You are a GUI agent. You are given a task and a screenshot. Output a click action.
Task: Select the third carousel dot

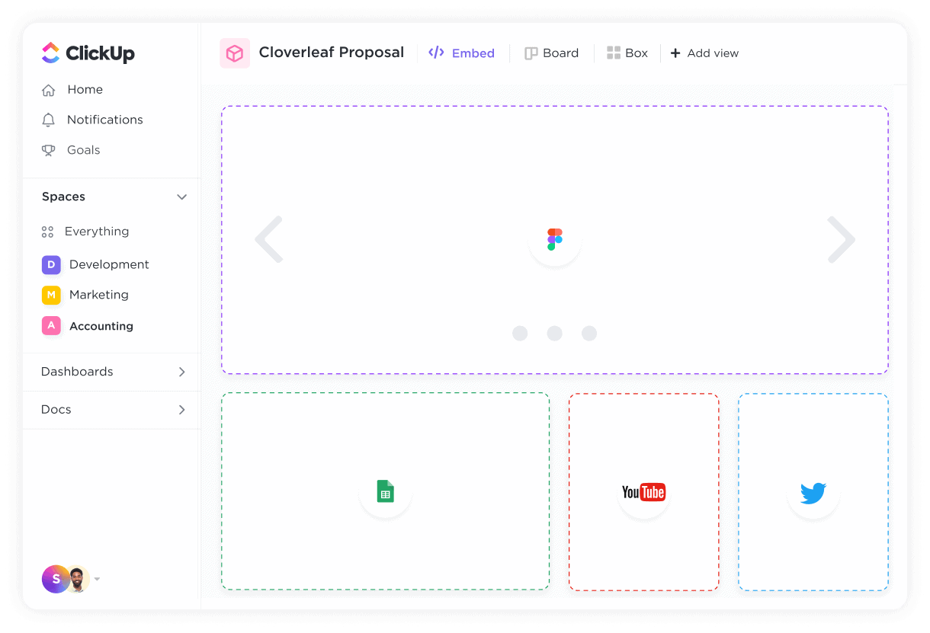[589, 333]
